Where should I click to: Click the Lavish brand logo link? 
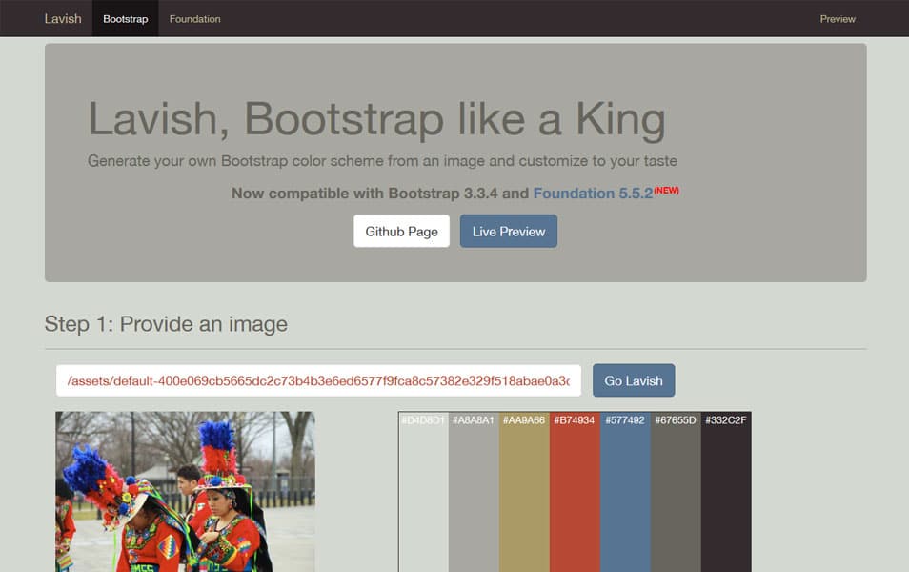point(63,19)
